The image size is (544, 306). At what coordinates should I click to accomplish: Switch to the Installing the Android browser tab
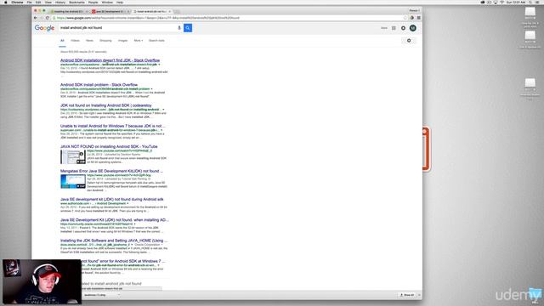[69, 11]
